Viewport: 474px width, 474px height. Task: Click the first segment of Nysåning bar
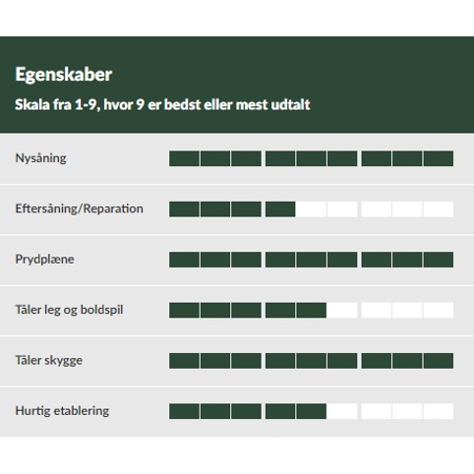184,158
